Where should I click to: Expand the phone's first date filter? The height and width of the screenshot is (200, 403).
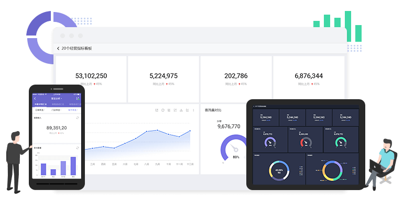tap(40, 110)
